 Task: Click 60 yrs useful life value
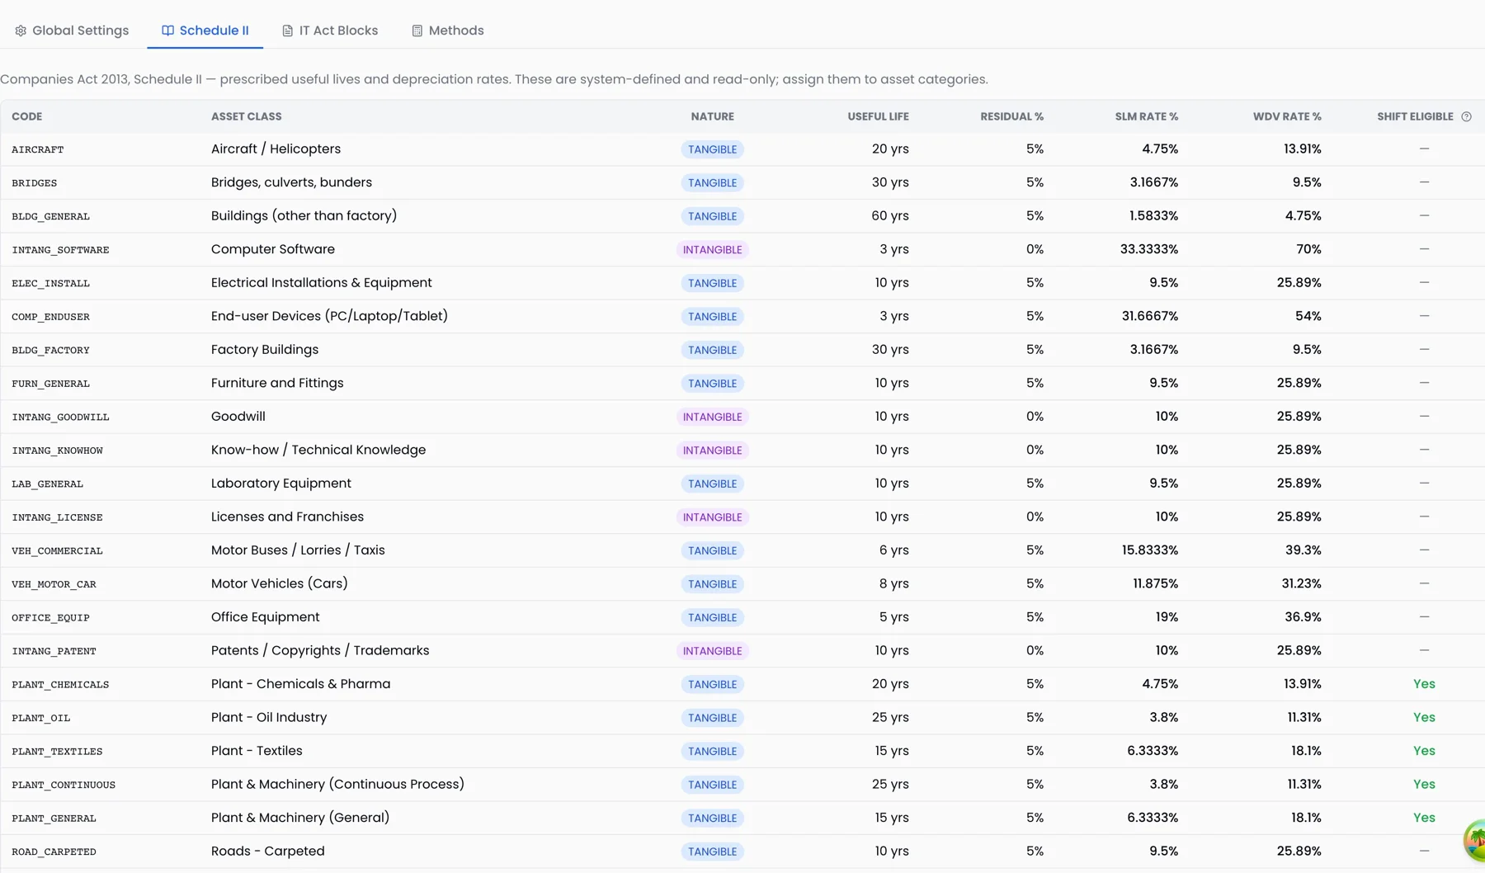point(890,215)
